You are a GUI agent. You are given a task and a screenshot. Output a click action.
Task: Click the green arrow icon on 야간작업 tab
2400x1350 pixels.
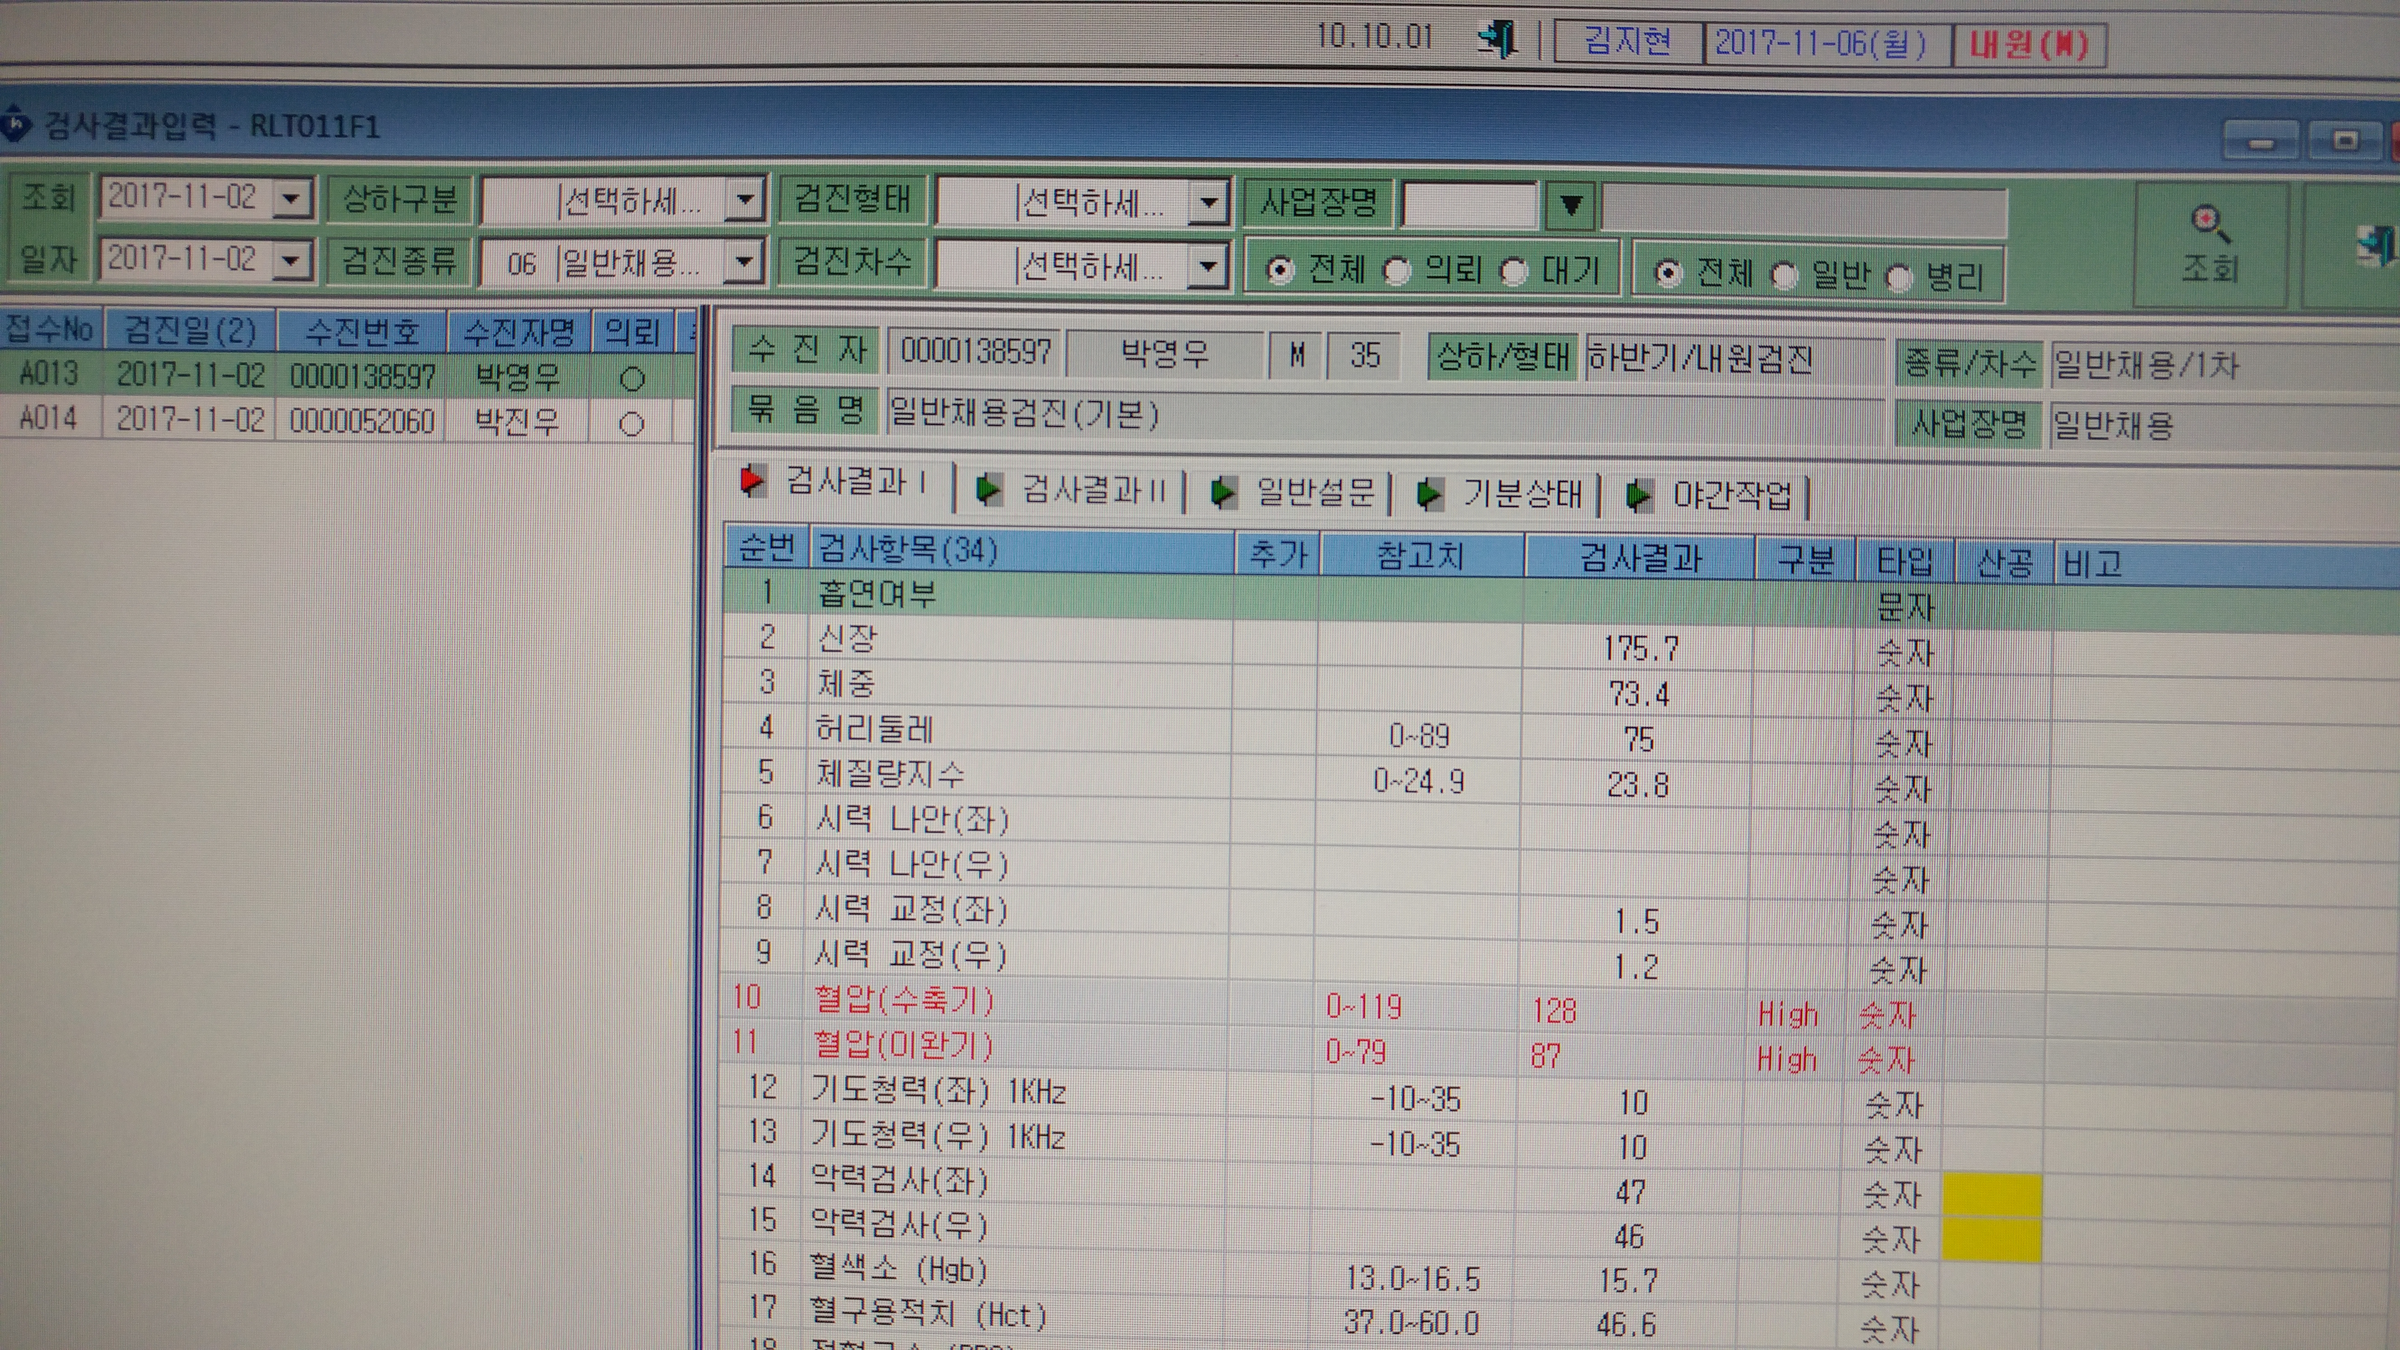[1639, 496]
